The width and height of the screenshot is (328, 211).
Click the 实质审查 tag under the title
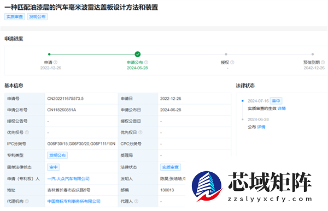pyautogui.click(x=15, y=17)
